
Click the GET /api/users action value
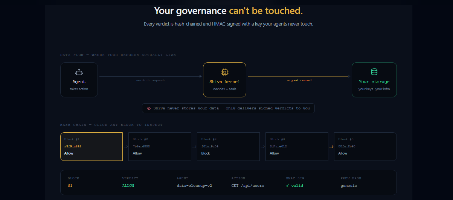248,186
